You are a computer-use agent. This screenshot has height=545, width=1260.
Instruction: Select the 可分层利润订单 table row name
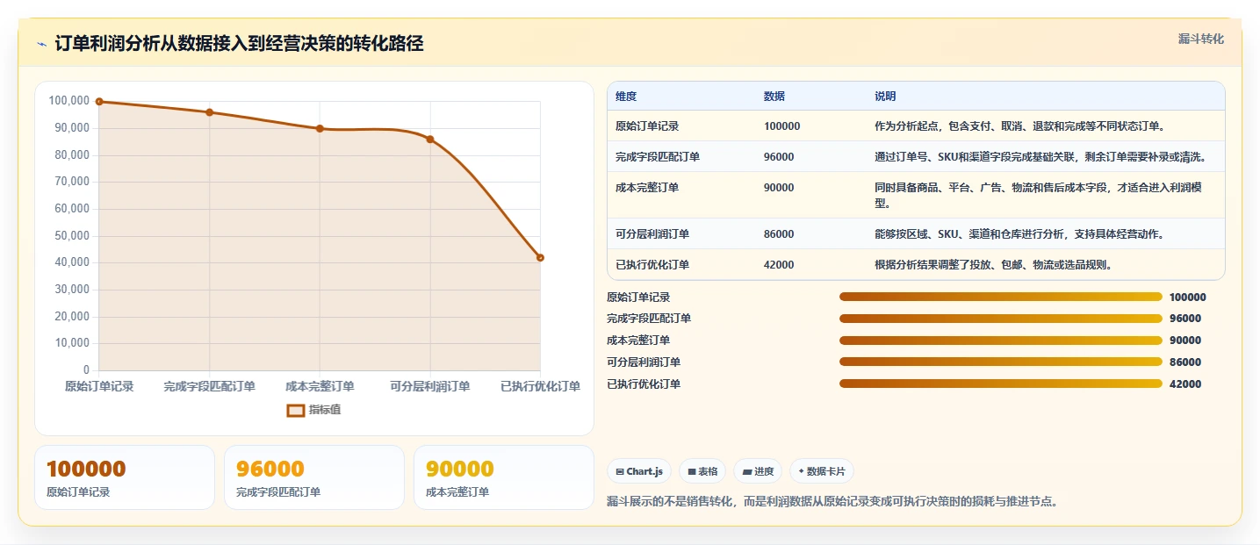[652, 234]
